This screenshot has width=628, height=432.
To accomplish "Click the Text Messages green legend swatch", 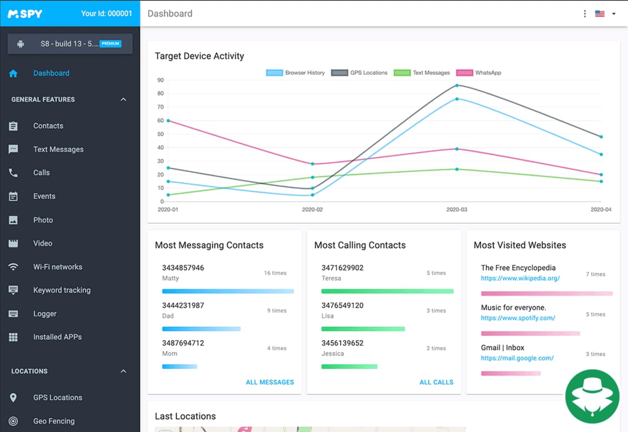I will (x=402, y=73).
